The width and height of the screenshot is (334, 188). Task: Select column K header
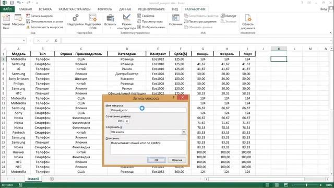click(x=279, y=49)
